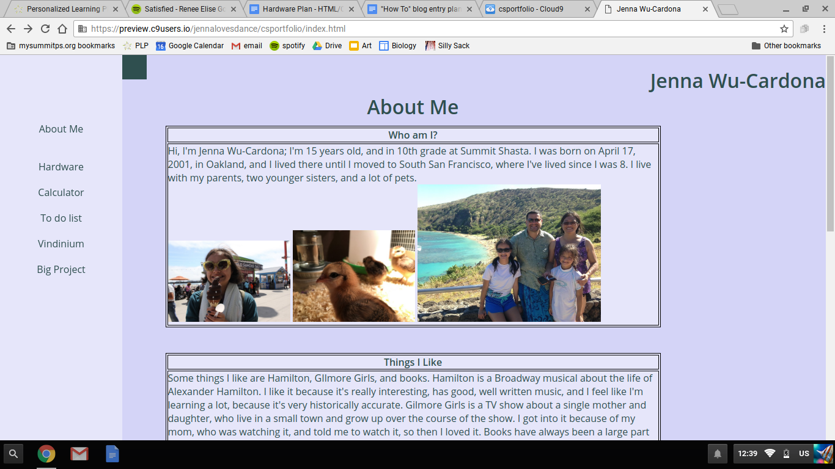The width and height of the screenshot is (835, 469).
Task: Launch Gmail from the shelf
Action: pos(79,454)
